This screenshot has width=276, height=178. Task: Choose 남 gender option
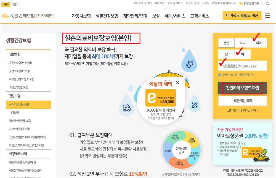226,54
